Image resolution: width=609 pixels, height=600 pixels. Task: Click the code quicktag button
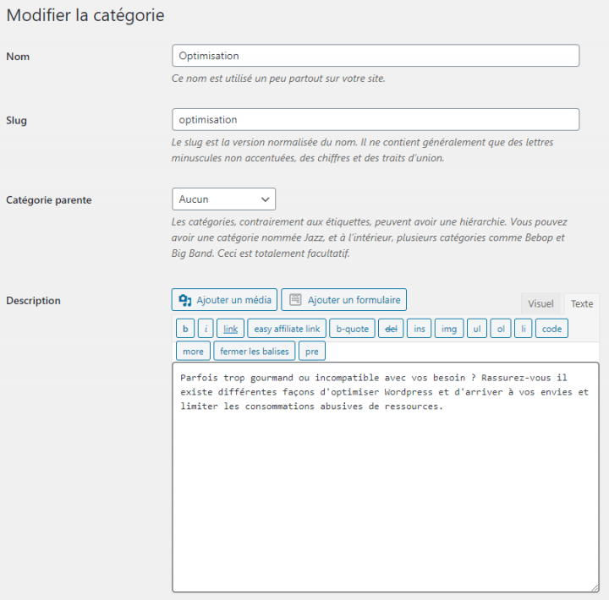coord(551,329)
